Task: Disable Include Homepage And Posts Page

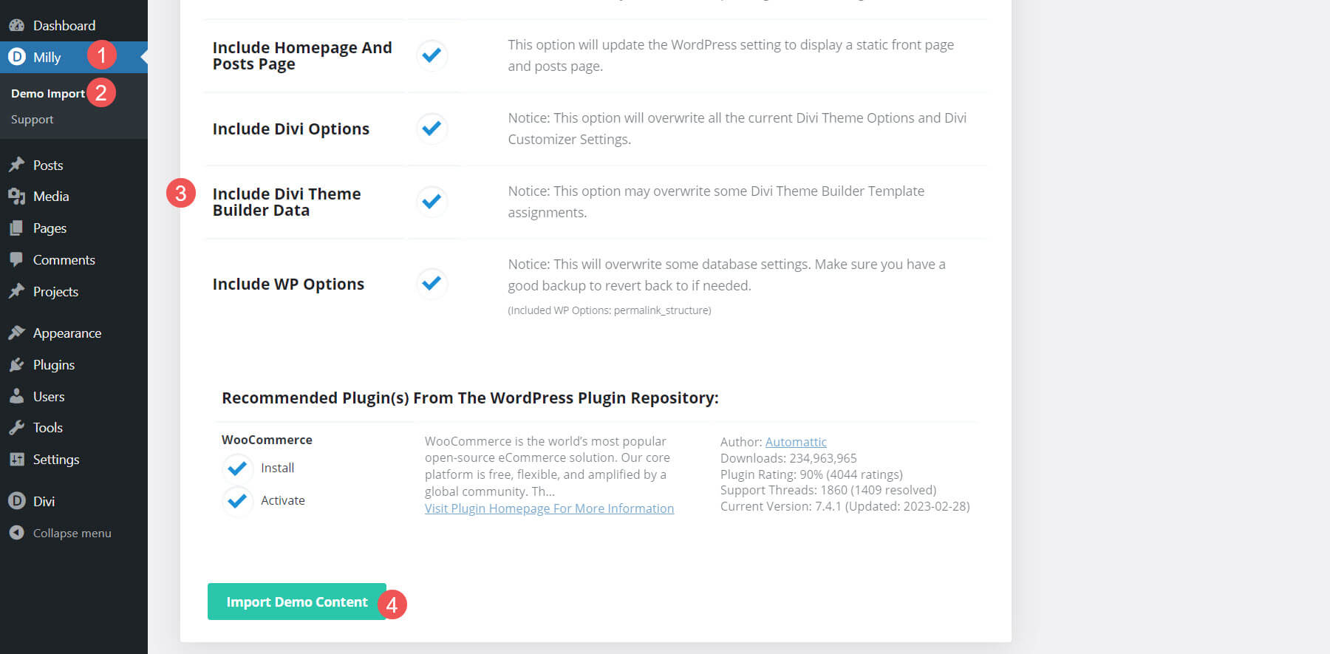Action: coord(431,55)
